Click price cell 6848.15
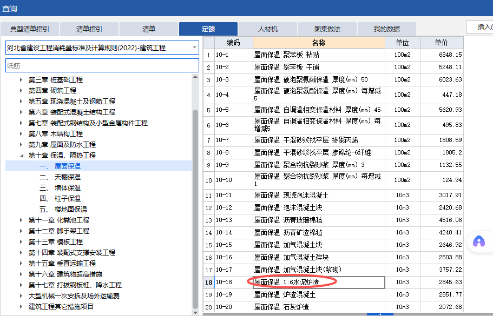 coord(442,55)
